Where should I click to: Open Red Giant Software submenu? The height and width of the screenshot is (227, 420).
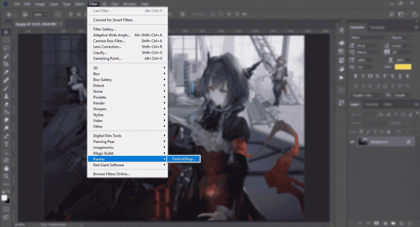[x=128, y=165]
